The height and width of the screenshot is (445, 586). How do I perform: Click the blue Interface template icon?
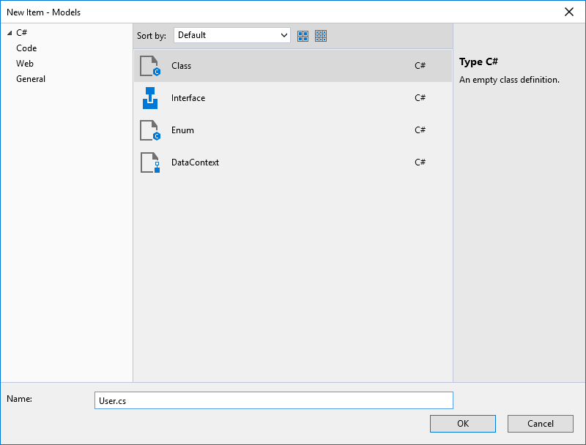[x=149, y=98]
